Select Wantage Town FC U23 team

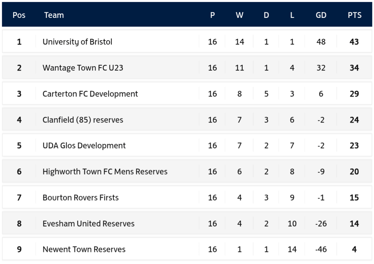pos(83,68)
